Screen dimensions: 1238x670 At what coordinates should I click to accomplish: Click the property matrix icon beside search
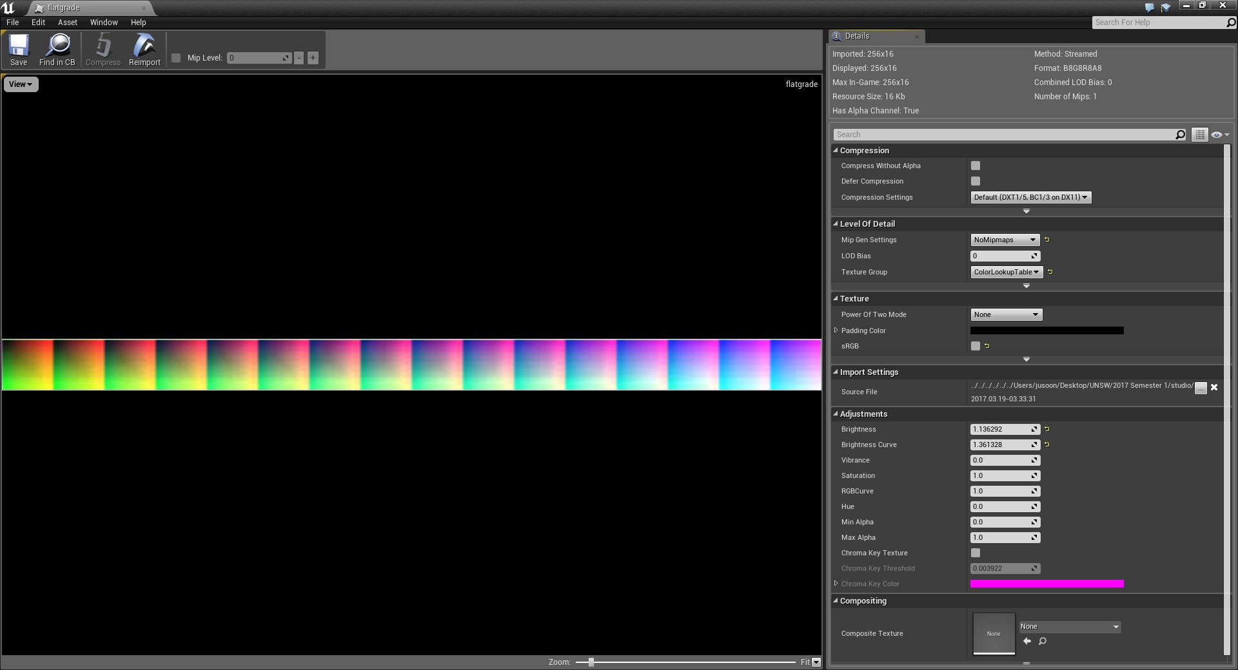point(1199,134)
